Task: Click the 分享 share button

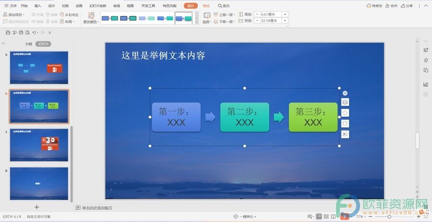Action: tap(407, 6)
